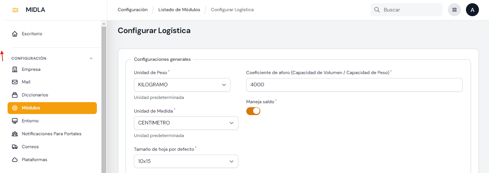Open the Unidad de Peso dropdown
489x173 pixels.
tap(182, 85)
